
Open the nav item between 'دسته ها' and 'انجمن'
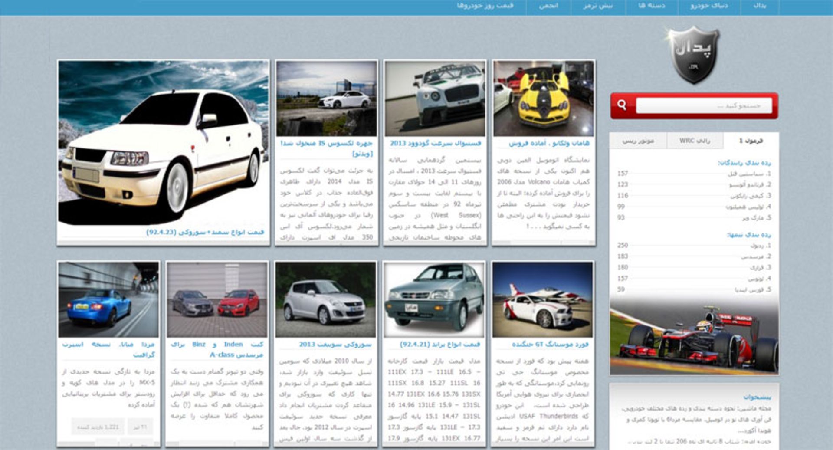pos(598,6)
